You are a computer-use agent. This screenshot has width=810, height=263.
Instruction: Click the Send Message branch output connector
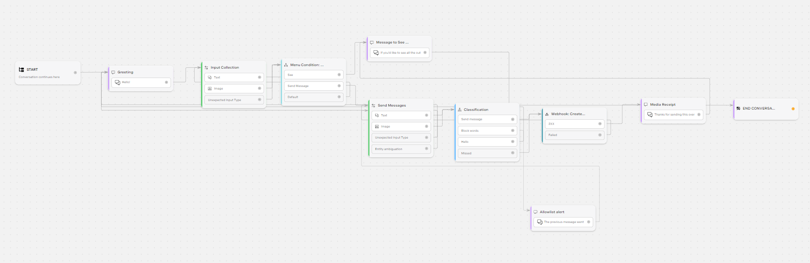coord(339,86)
